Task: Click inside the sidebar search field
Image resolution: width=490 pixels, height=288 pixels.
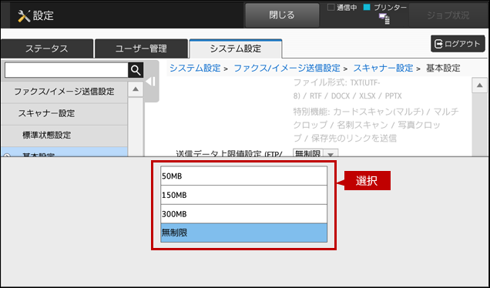Action: (66, 70)
